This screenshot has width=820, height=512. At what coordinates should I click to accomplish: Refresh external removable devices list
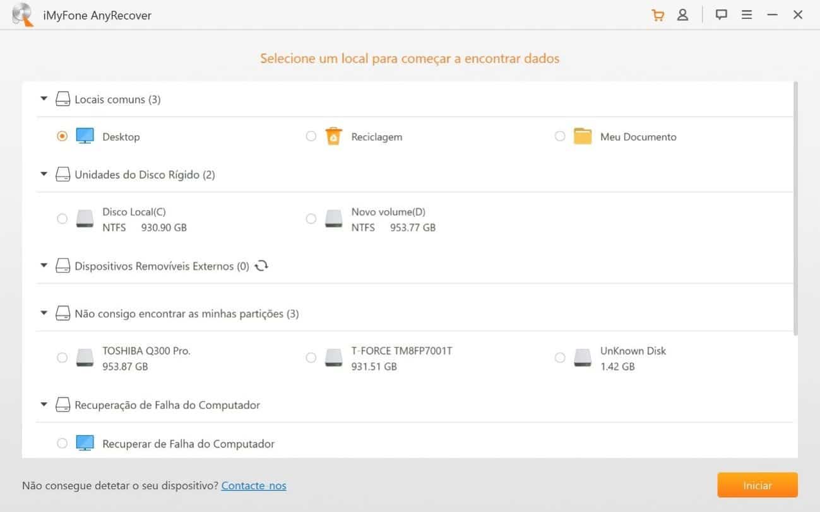(x=261, y=266)
